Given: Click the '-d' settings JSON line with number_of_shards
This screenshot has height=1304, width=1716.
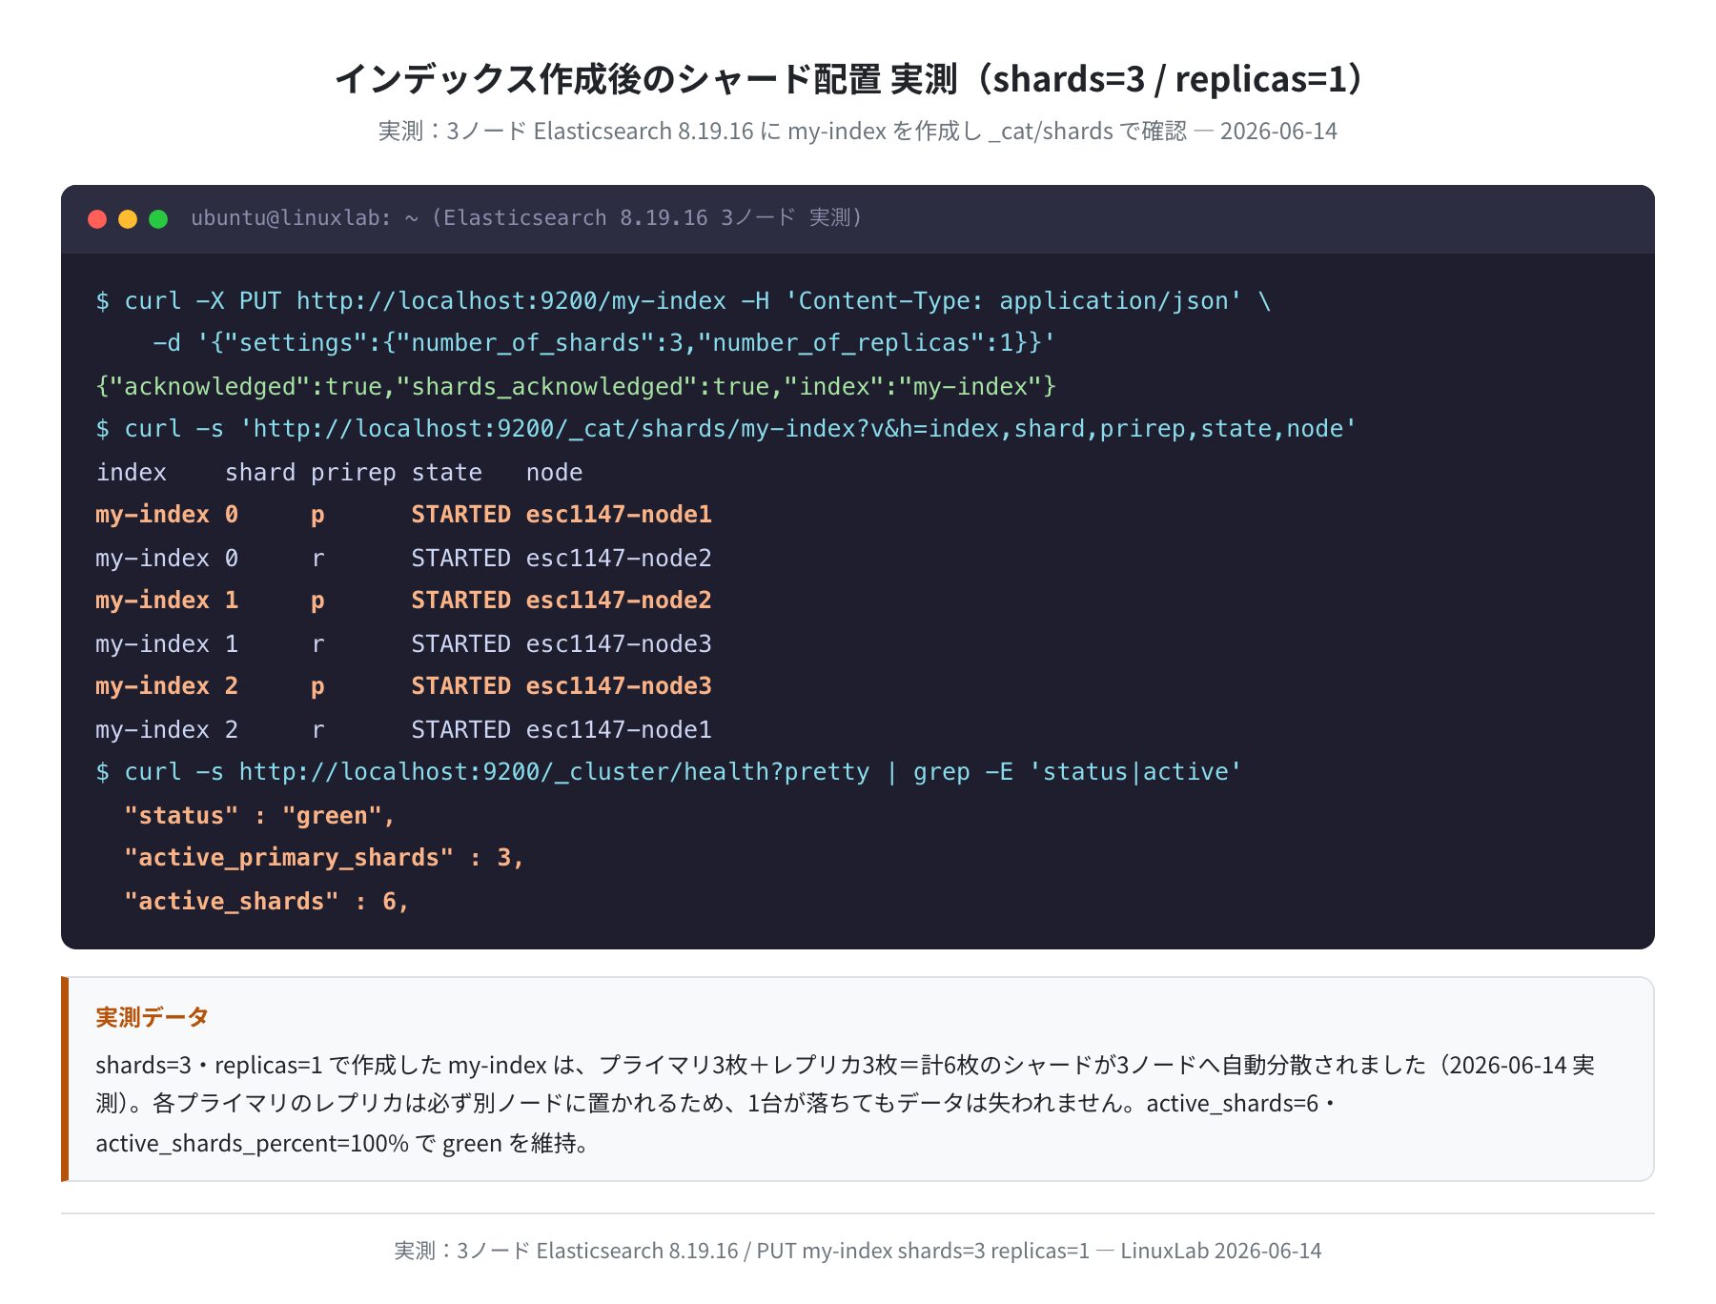Looking at the screenshot, I should [603, 343].
